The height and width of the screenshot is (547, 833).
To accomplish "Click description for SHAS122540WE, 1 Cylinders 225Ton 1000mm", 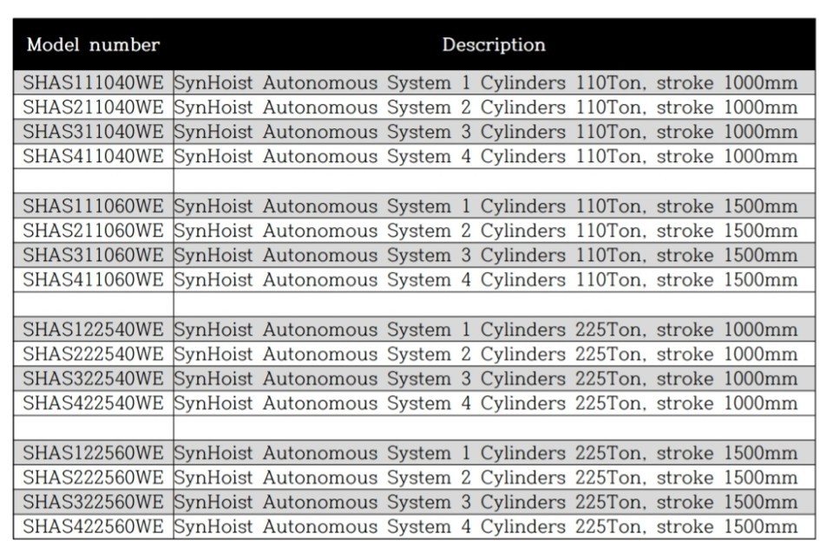I will coord(494,329).
